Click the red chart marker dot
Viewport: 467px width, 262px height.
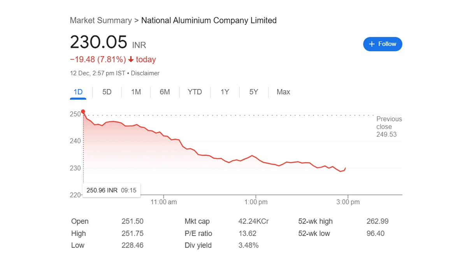(x=83, y=112)
